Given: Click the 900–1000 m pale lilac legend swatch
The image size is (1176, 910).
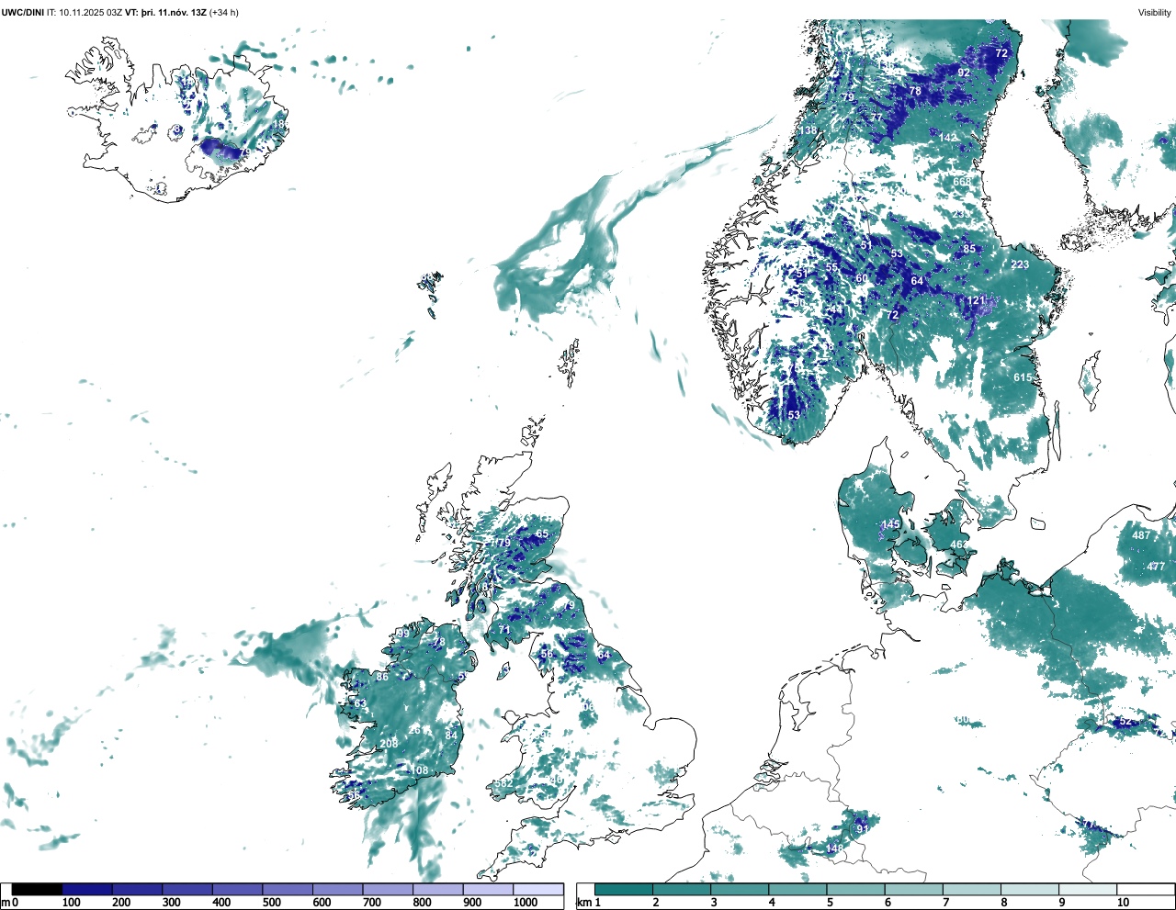Looking at the screenshot, I should click(488, 889).
